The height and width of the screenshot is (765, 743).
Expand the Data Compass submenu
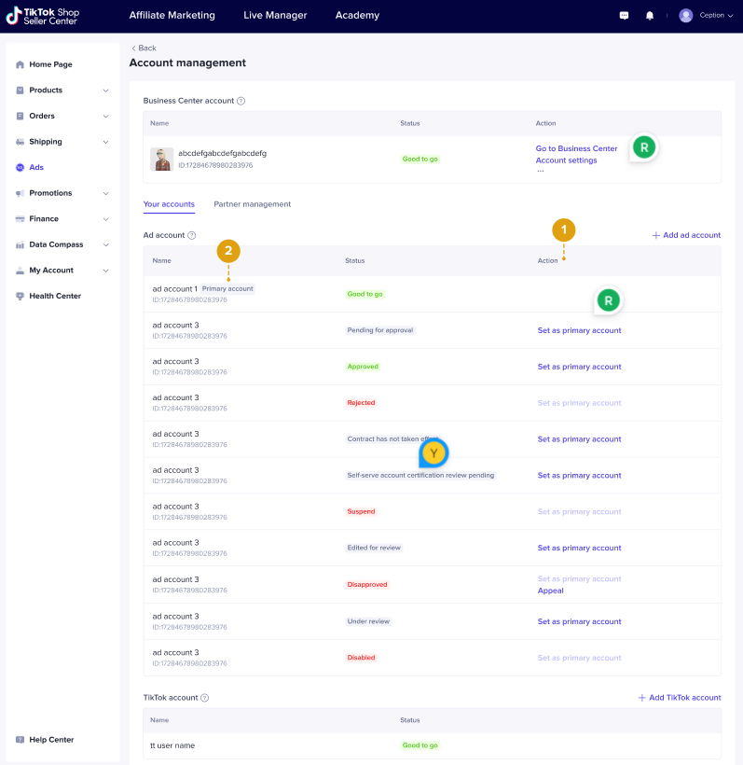pos(105,244)
